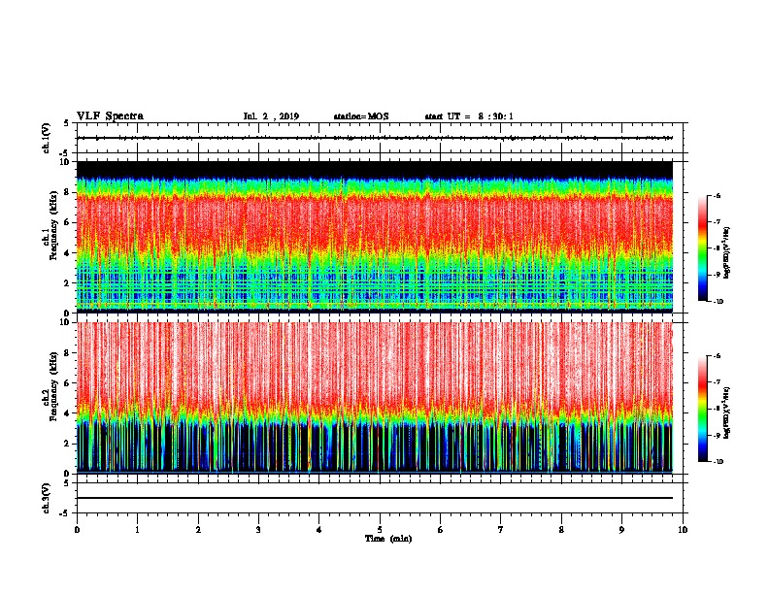Click the "ch.1(V)" waveform axis label
This screenshot has height=594, width=769.
click(x=47, y=138)
